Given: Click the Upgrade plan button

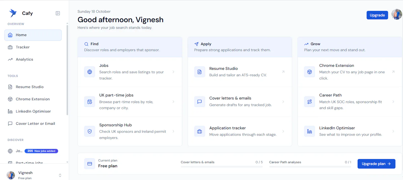Looking at the screenshot, I should 376,164.
